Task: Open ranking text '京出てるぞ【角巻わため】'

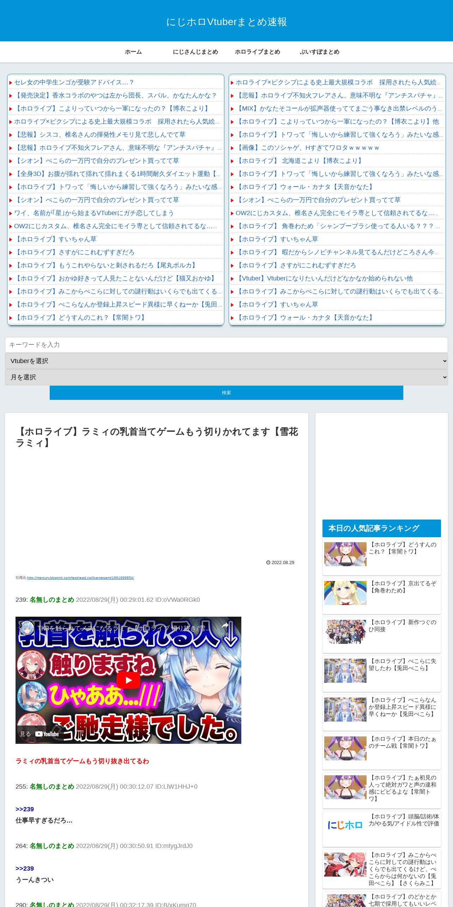Action: 403,587
